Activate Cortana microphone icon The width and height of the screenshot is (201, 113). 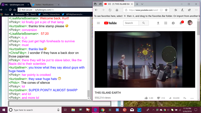58,110
